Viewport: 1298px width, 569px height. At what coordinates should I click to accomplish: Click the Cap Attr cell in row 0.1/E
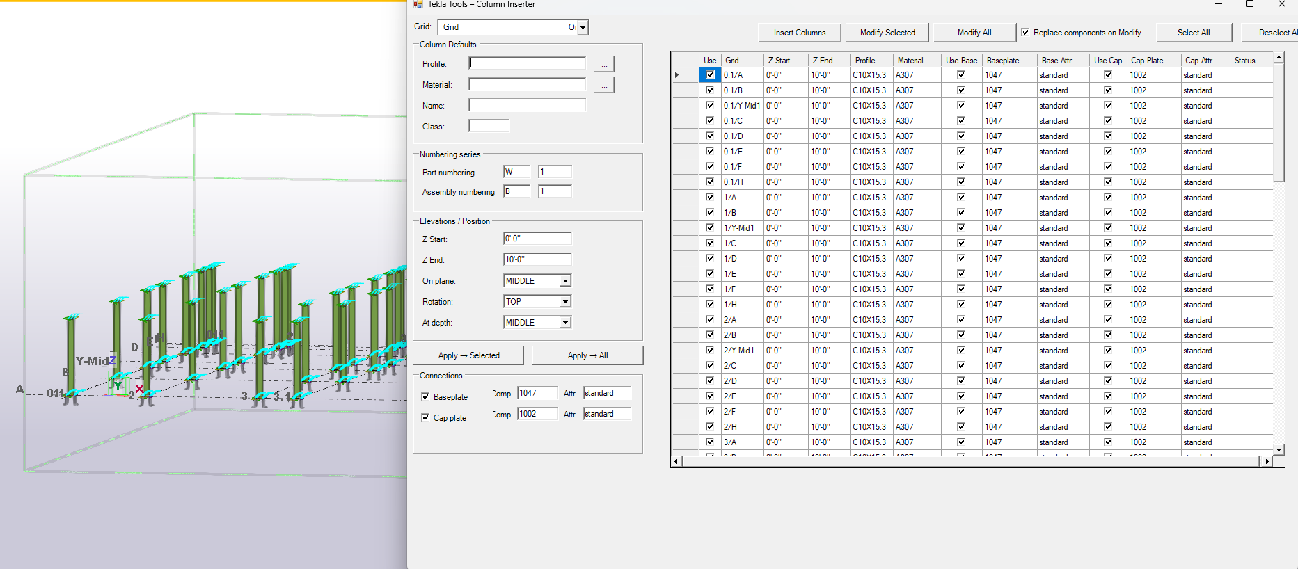click(x=1205, y=152)
